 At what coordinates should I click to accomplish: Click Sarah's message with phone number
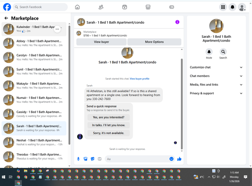click(x=123, y=95)
